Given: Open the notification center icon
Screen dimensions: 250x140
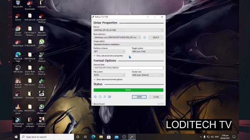Looking at the screenshot, I should (234, 137).
